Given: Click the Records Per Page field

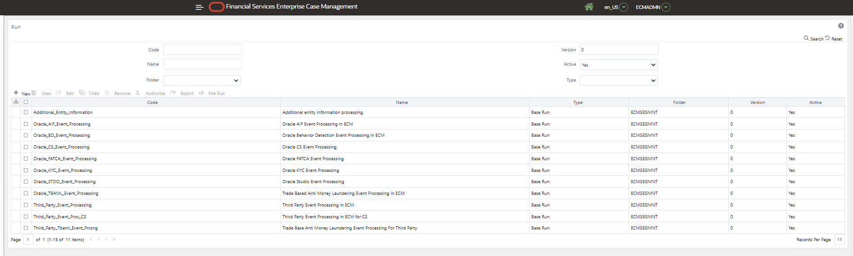Looking at the screenshot, I should point(839,239).
